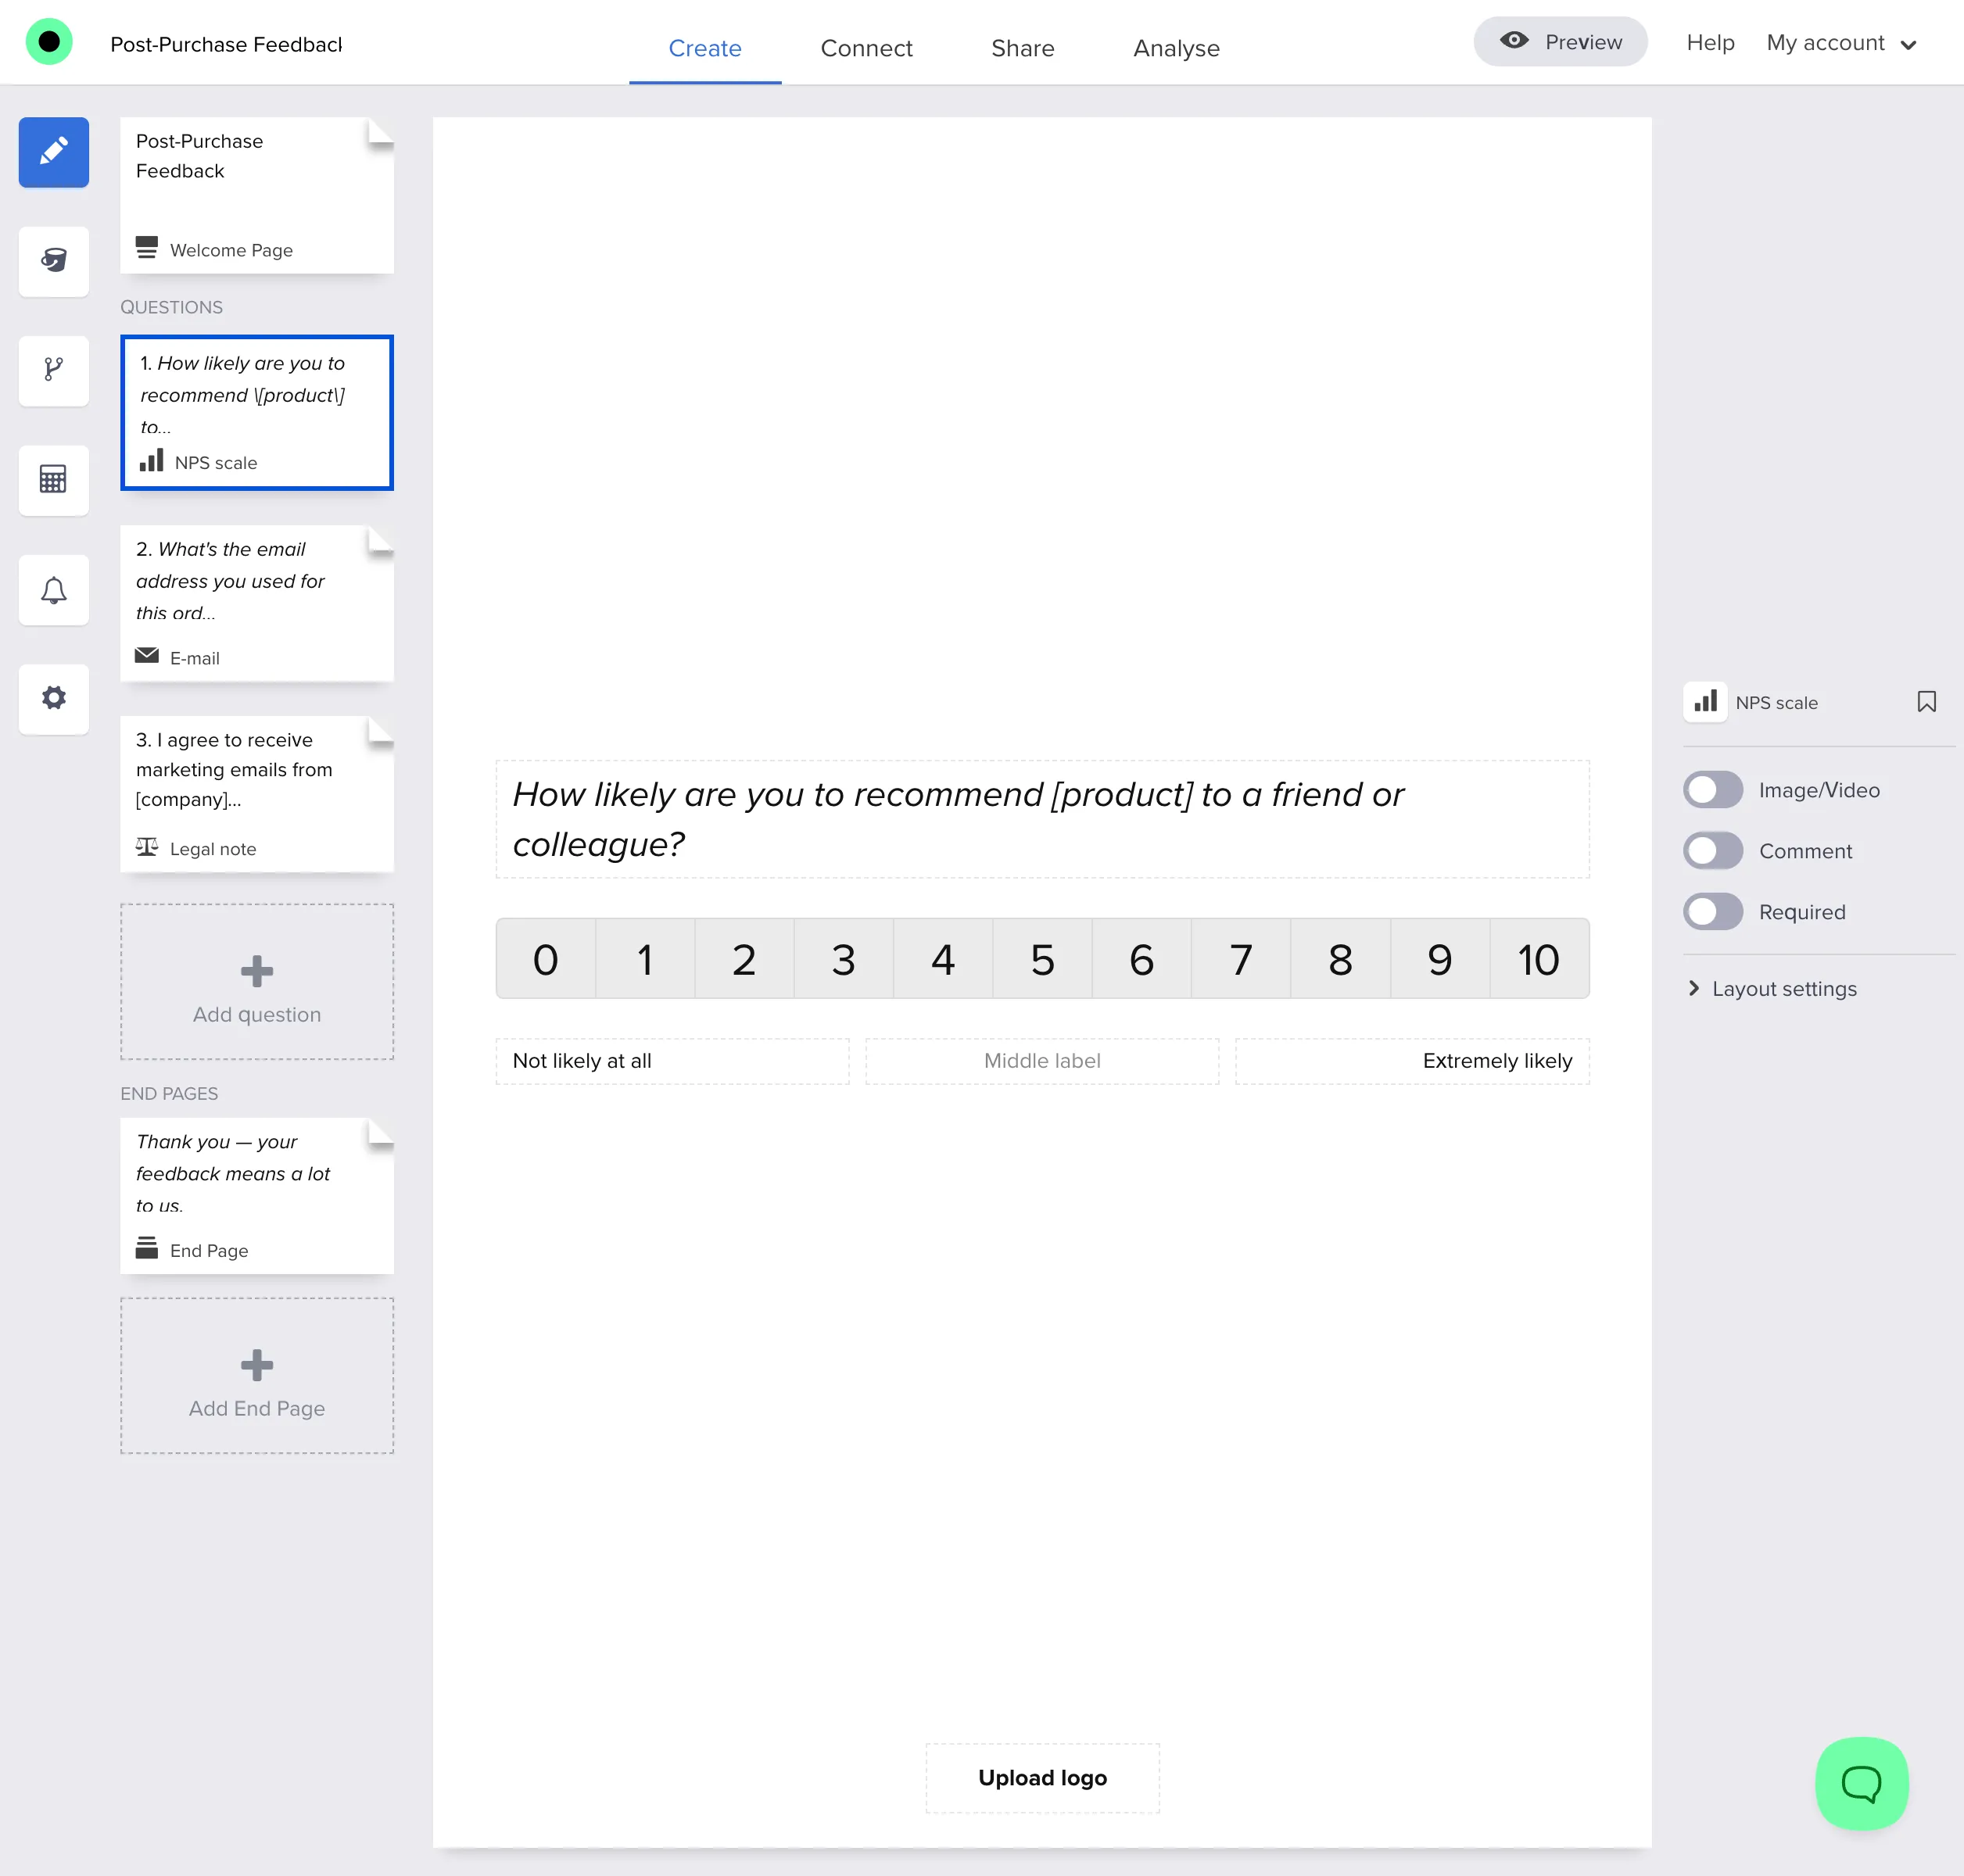This screenshot has height=1876, width=1964.
Task: Select score 2 on NPS scale
Action: (x=744, y=959)
